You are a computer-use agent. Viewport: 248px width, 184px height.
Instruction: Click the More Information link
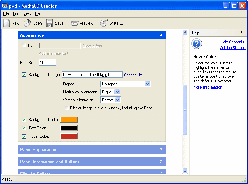pyautogui.click(x=208, y=87)
